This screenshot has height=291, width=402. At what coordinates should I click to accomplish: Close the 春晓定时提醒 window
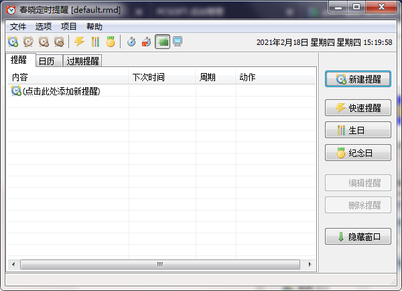coord(381,7)
